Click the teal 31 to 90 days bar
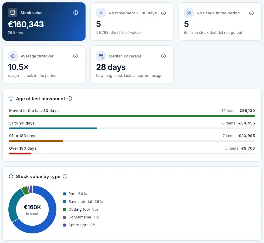The image size is (264, 243). [53, 128]
